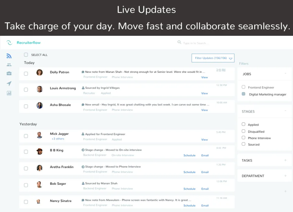Screen dimensions: 293x212
Task: Check the Frontend Engineer job filter
Action: point(243,87)
